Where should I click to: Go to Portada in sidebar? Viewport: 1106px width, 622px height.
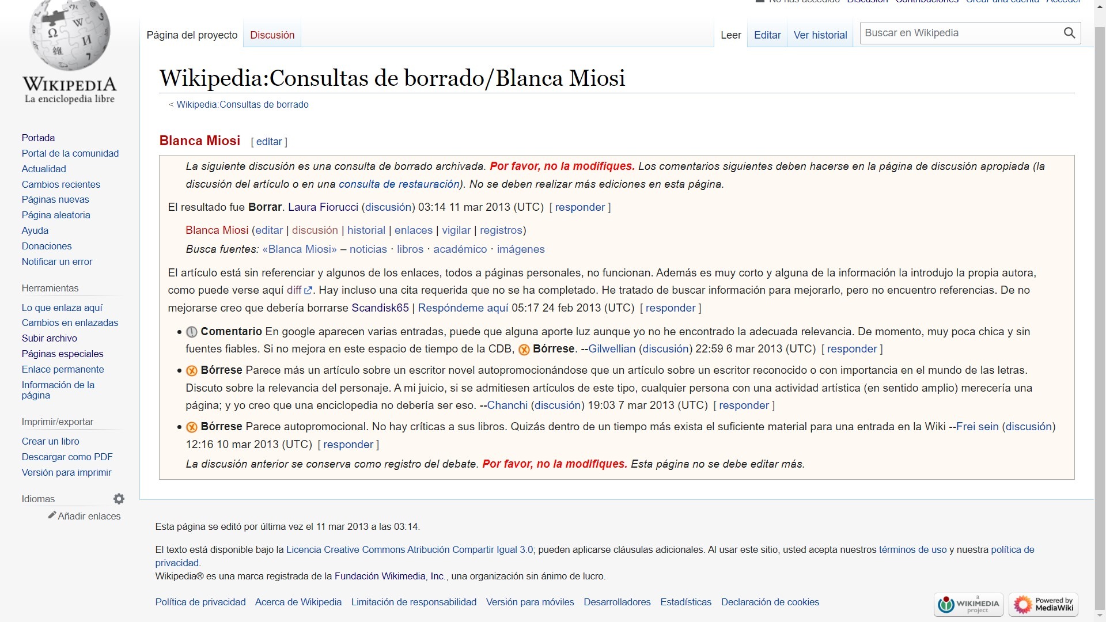[38, 138]
